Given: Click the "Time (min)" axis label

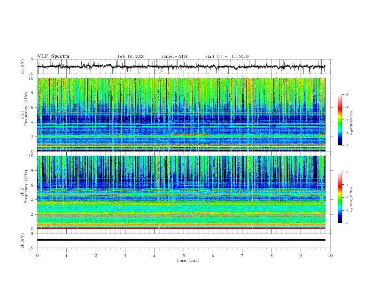Looking at the screenshot, I should point(188,260).
